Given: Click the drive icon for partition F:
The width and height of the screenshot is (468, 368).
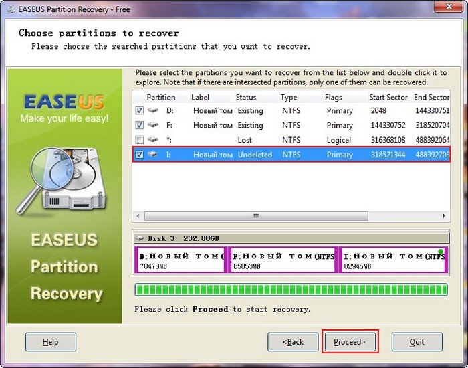Looking at the screenshot, I should [152, 125].
